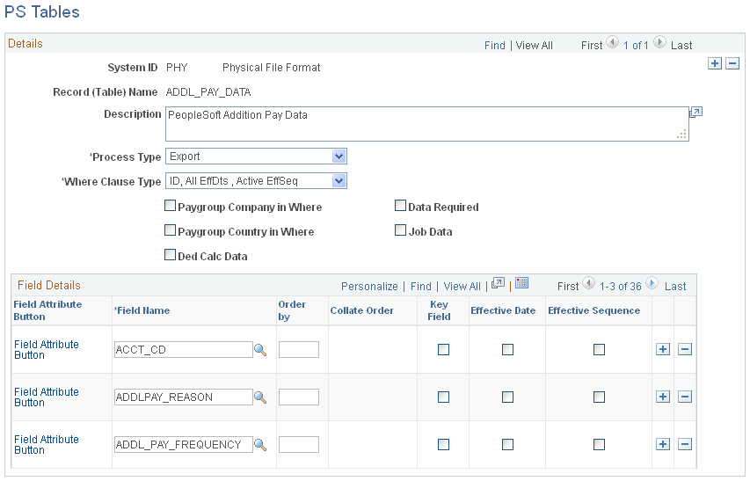Open Field Attribute Button for ACCT_CD
This screenshot has width=750, height=481.
[47, 349]
